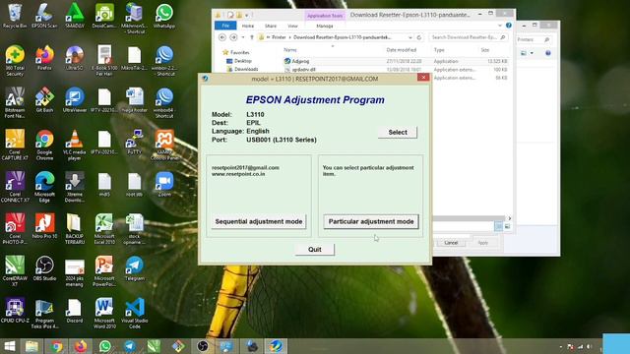Select Desktop under Favorites
This screenshot has height=354, width=630.
coord(243,61)
